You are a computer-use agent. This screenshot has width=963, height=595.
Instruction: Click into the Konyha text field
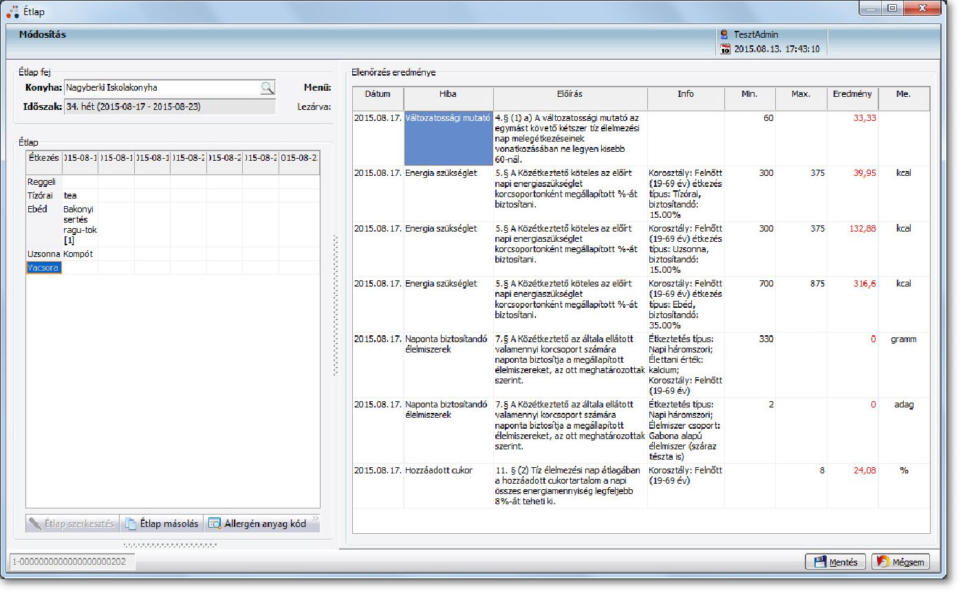click(161, 87)
